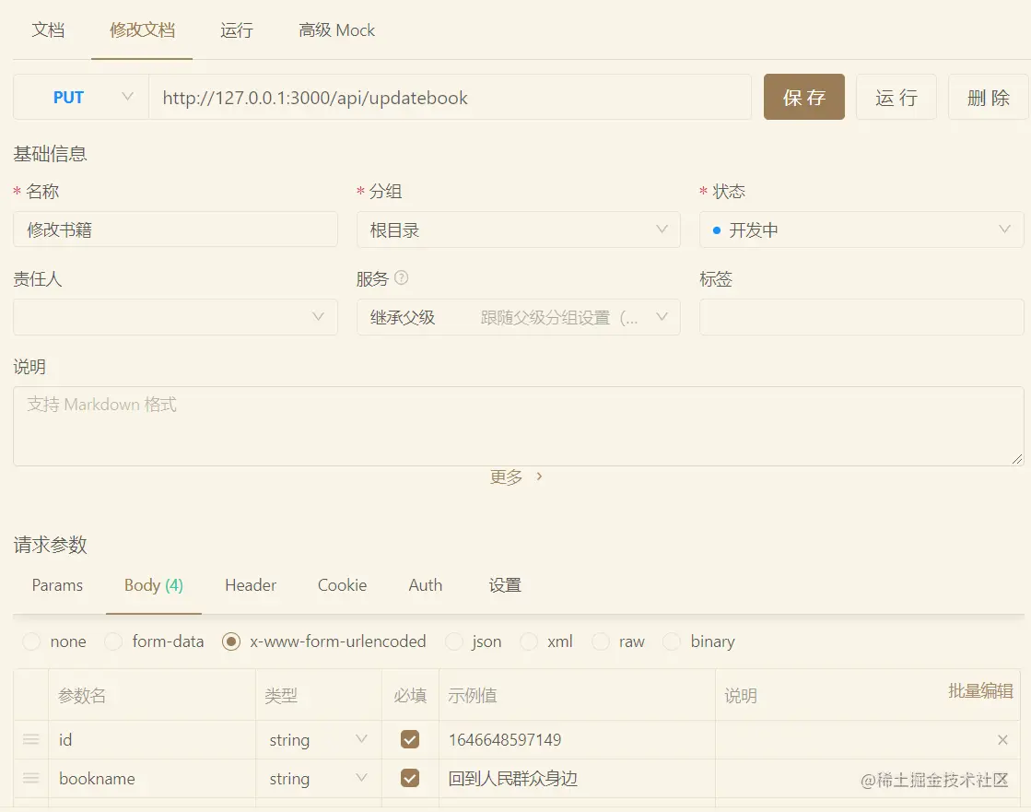Grab the drag handle of bookname row
This screenshot has width=1031, height=812.
[31, 779]
